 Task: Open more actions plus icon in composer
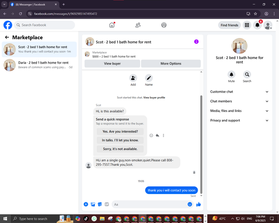(86, 205)
